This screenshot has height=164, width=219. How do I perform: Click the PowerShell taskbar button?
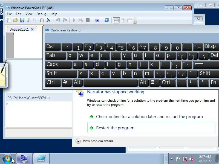[41, 159]
